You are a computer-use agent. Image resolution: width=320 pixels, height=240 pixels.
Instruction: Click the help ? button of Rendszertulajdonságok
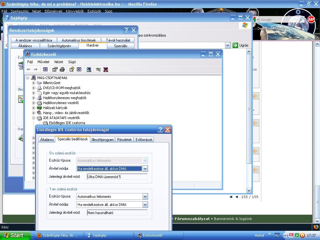pos(126,30)
